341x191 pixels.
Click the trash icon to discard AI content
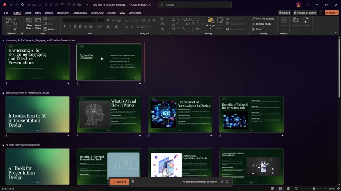click(133, 182)
